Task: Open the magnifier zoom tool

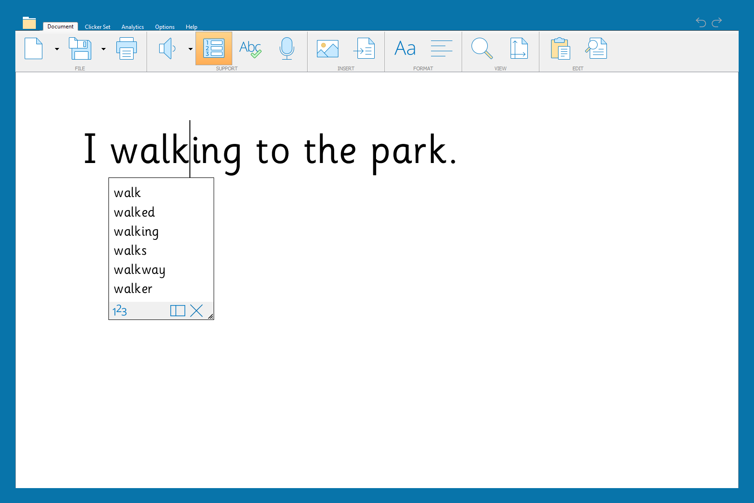Action: (x=482, y=48)
